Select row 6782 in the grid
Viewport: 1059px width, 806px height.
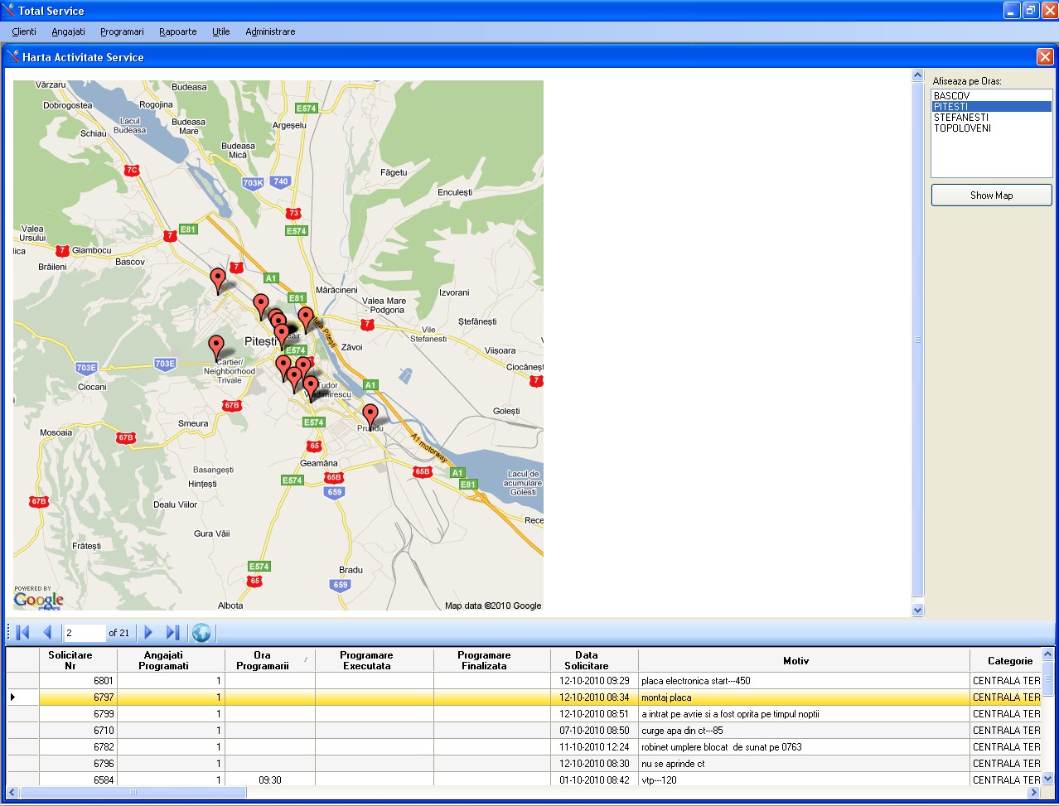[524, 747]
